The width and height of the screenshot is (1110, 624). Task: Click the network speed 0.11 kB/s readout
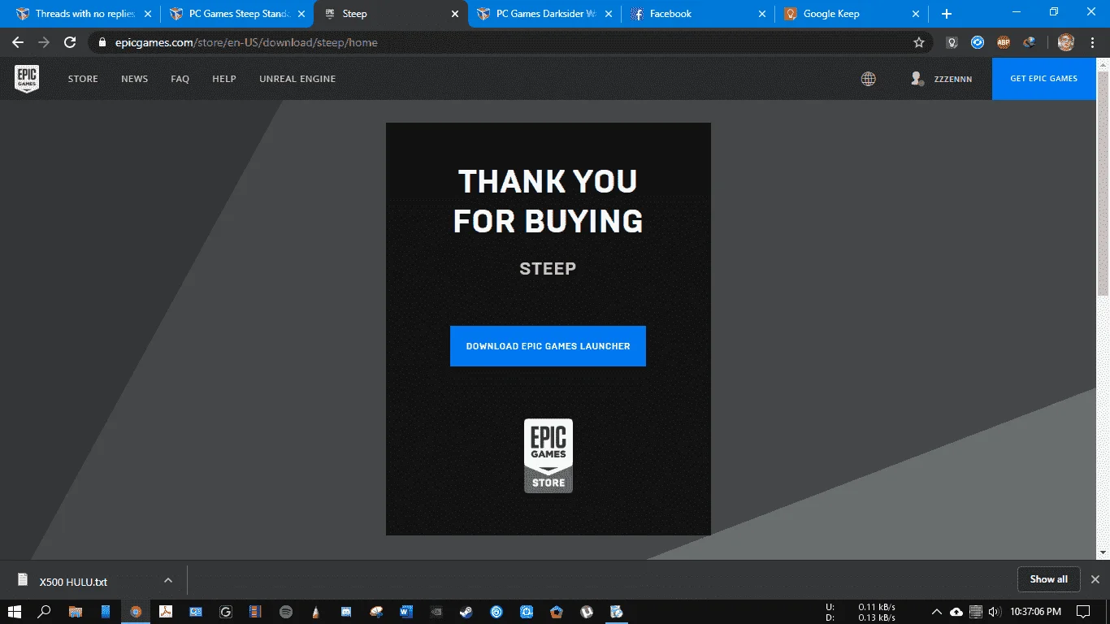(877, 606)
